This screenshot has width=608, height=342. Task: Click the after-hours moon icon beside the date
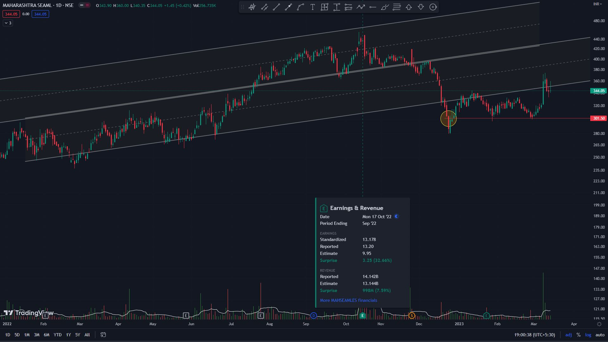pos(396,217)
